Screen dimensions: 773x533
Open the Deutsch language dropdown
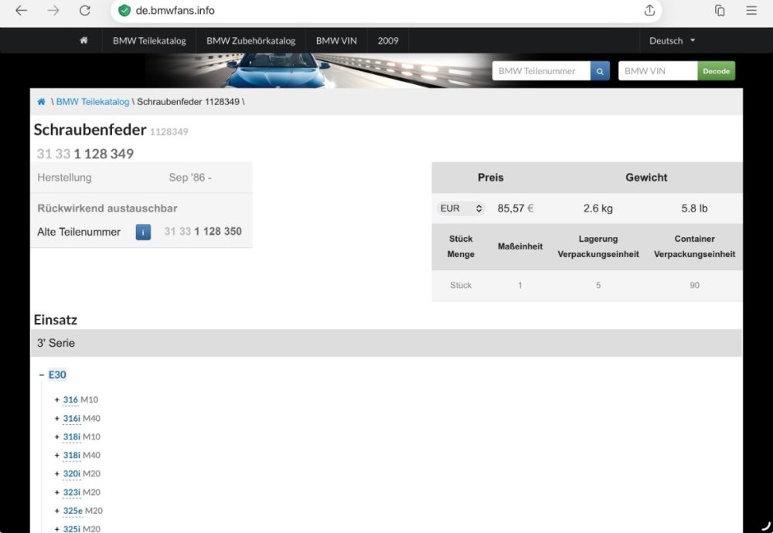(x=672, y=41)
